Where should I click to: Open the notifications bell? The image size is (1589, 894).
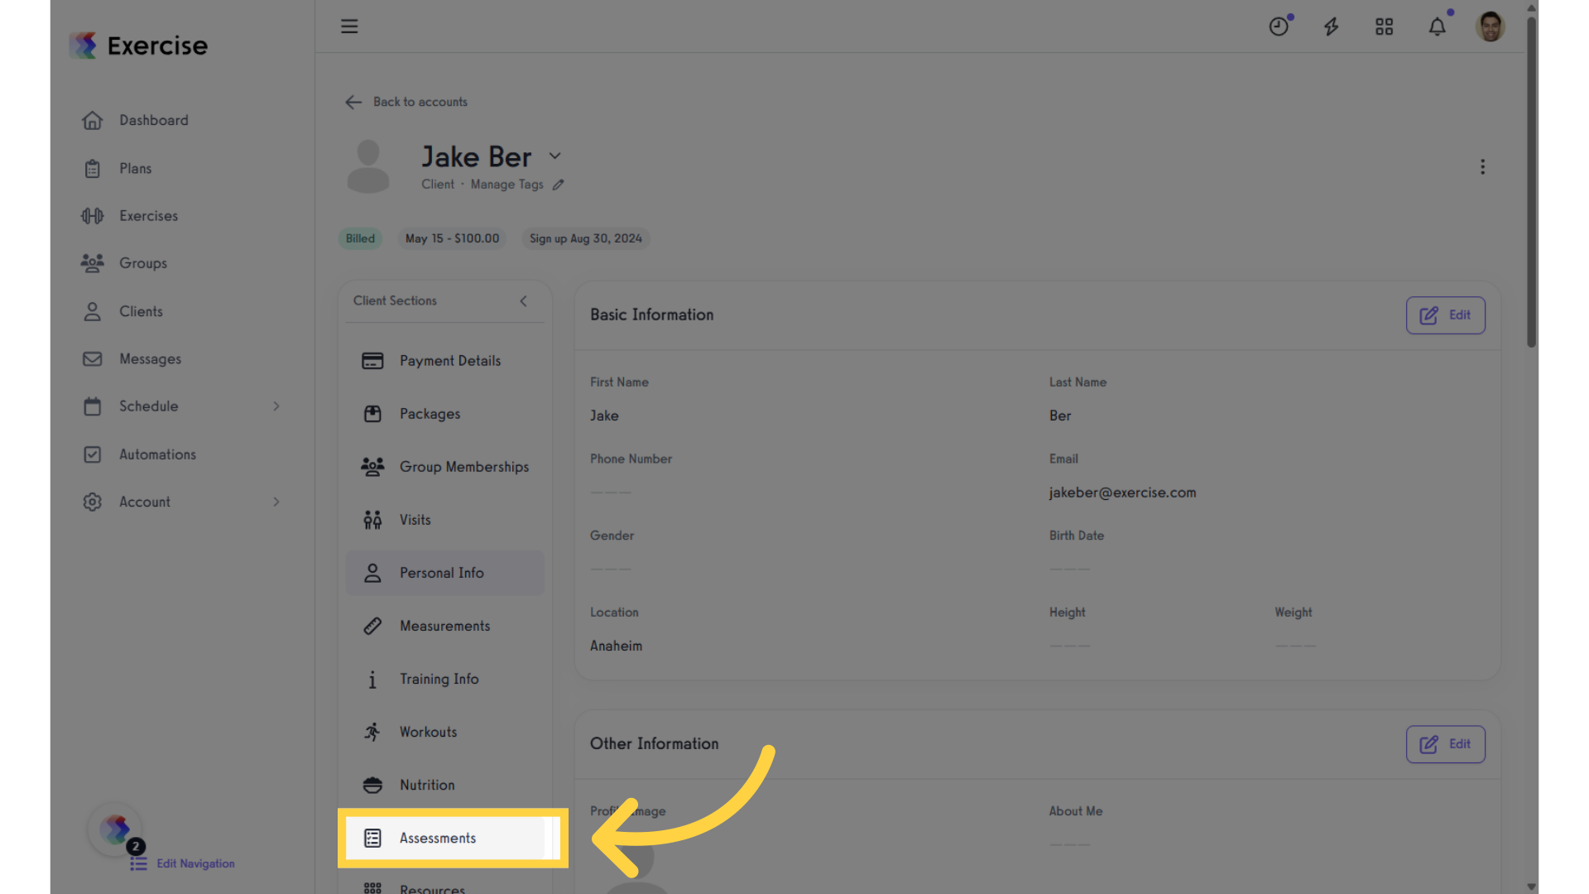pyautogui.click(x=1438, y=26)
